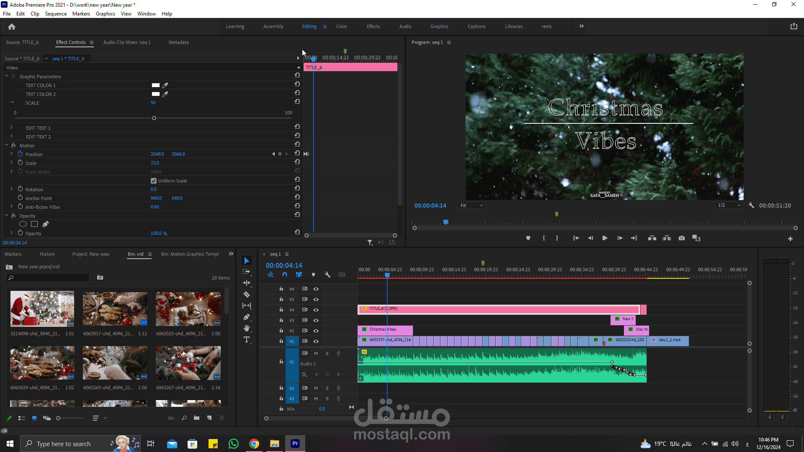
Task: Expand EDIT TEXT 1 parameter
Action: click(x=11, y=127)
